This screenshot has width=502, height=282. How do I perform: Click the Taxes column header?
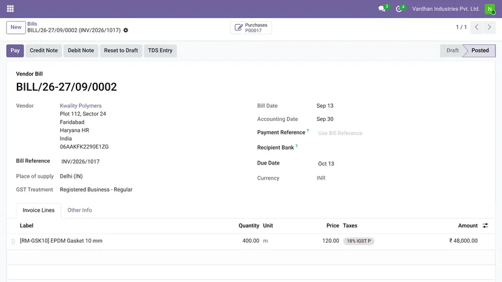[350, 226]
